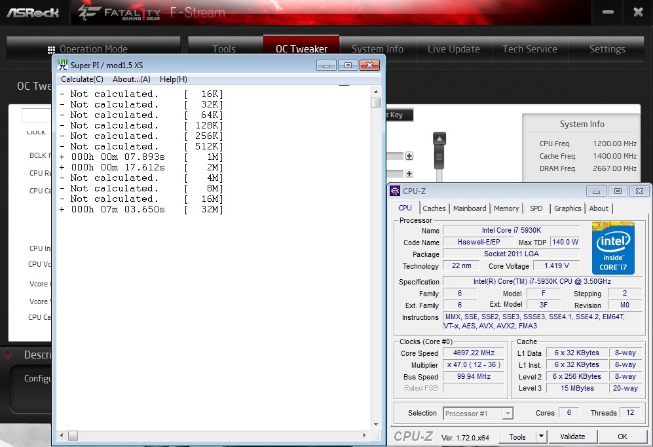Open the About...(A) menu in Super PI
Screen dimensions: 653x447
coord(132,79)
